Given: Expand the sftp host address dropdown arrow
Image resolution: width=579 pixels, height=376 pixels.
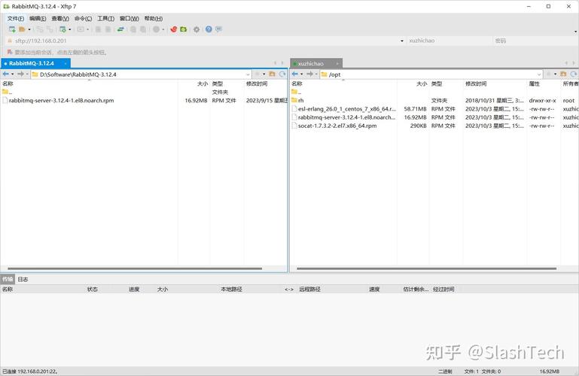Looking at the screenshot, I should (402, 41).
